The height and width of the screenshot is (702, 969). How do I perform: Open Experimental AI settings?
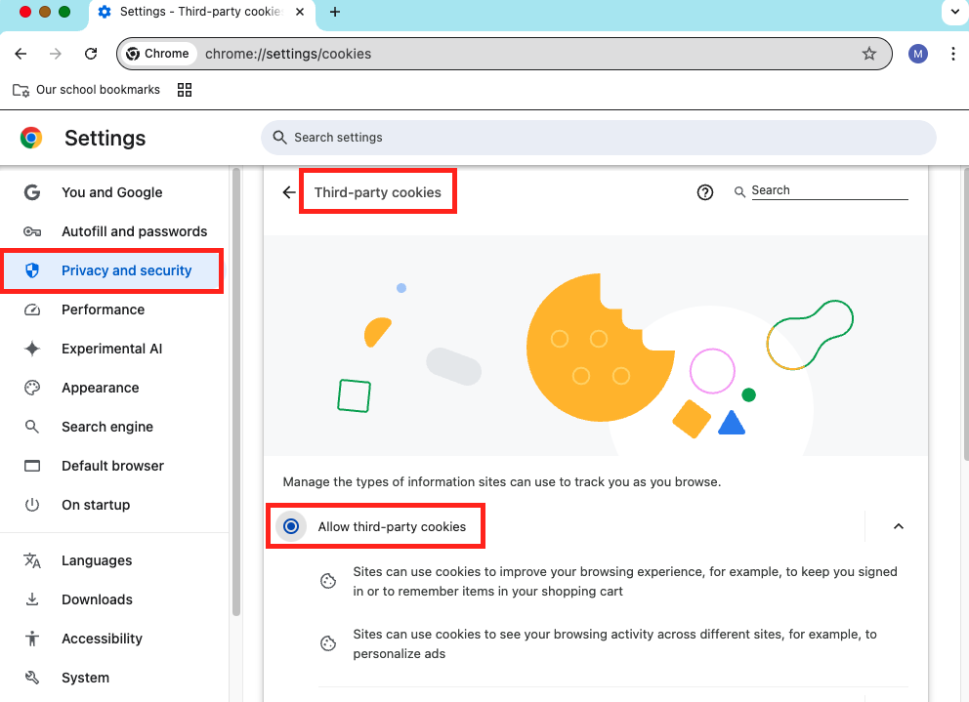(x=112, y=349)
